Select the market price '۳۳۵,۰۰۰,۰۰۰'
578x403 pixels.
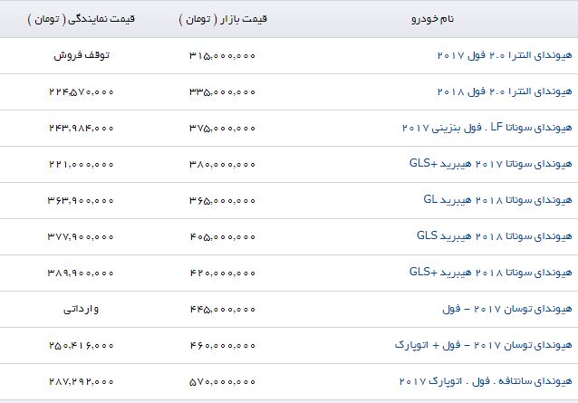pos(222,91)
